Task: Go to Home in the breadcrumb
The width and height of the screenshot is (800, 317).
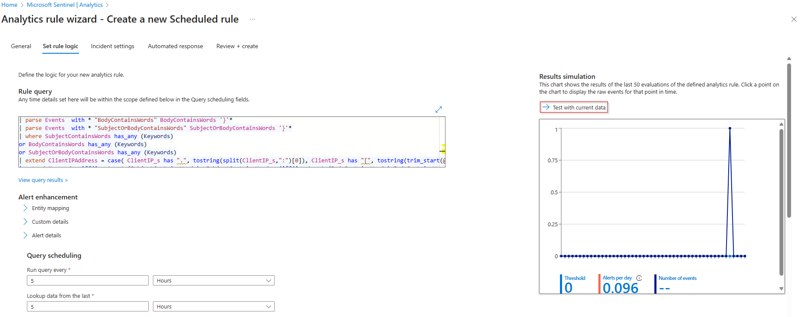Action: click(x=9, y=5)
